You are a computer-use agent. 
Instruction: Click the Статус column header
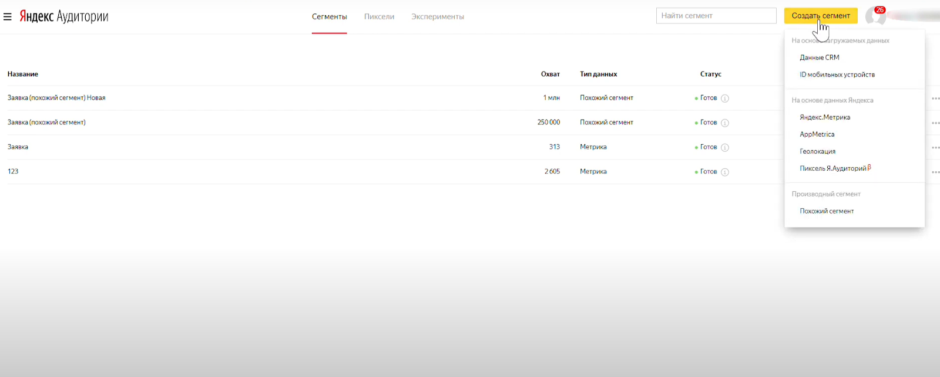(711, 74)
